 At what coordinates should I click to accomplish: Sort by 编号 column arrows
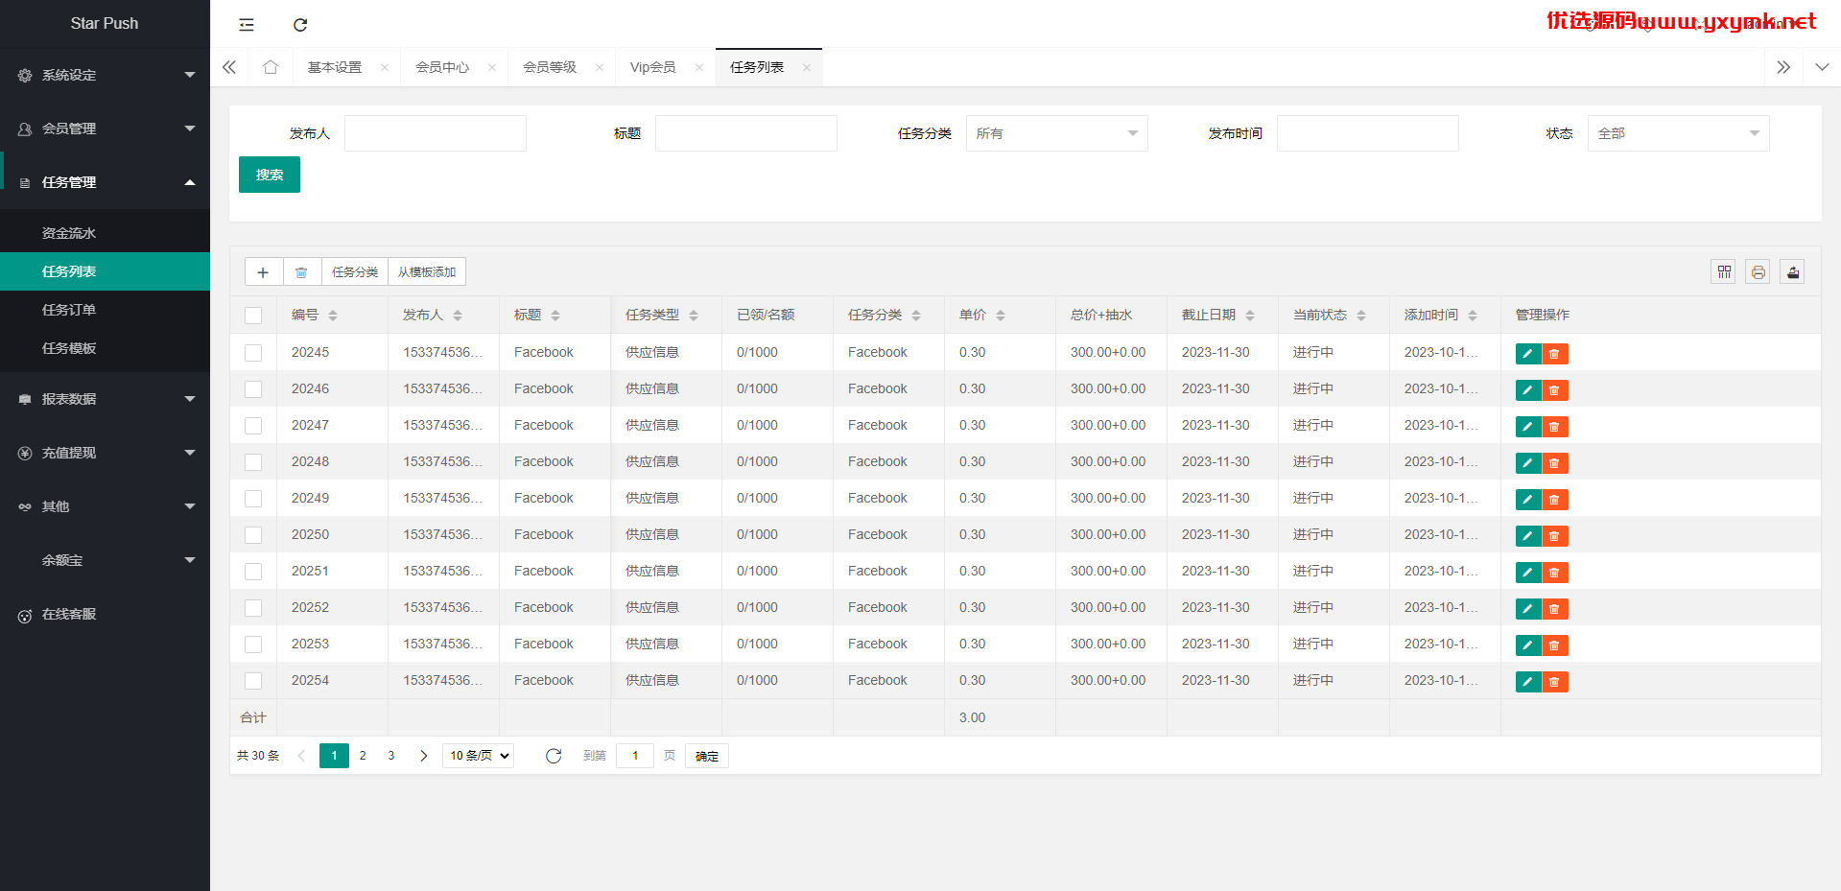(x=333, y=316)
